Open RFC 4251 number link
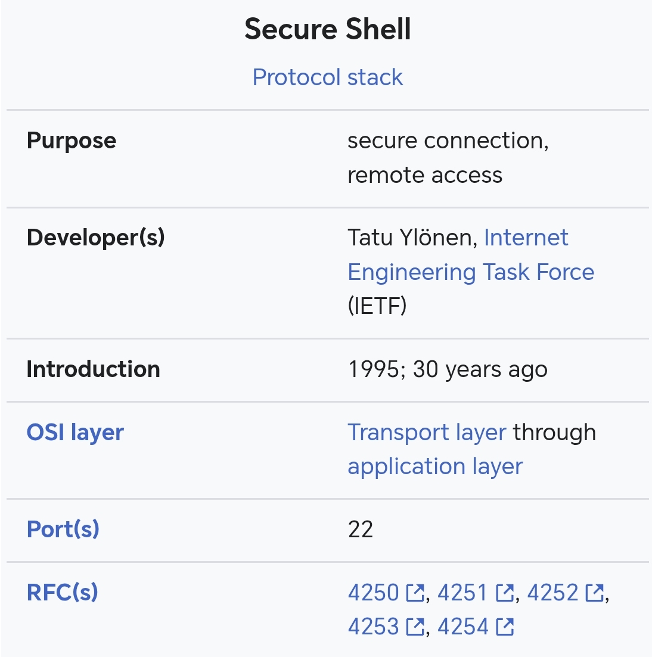 pyautogui.click(x=462, y=593)
